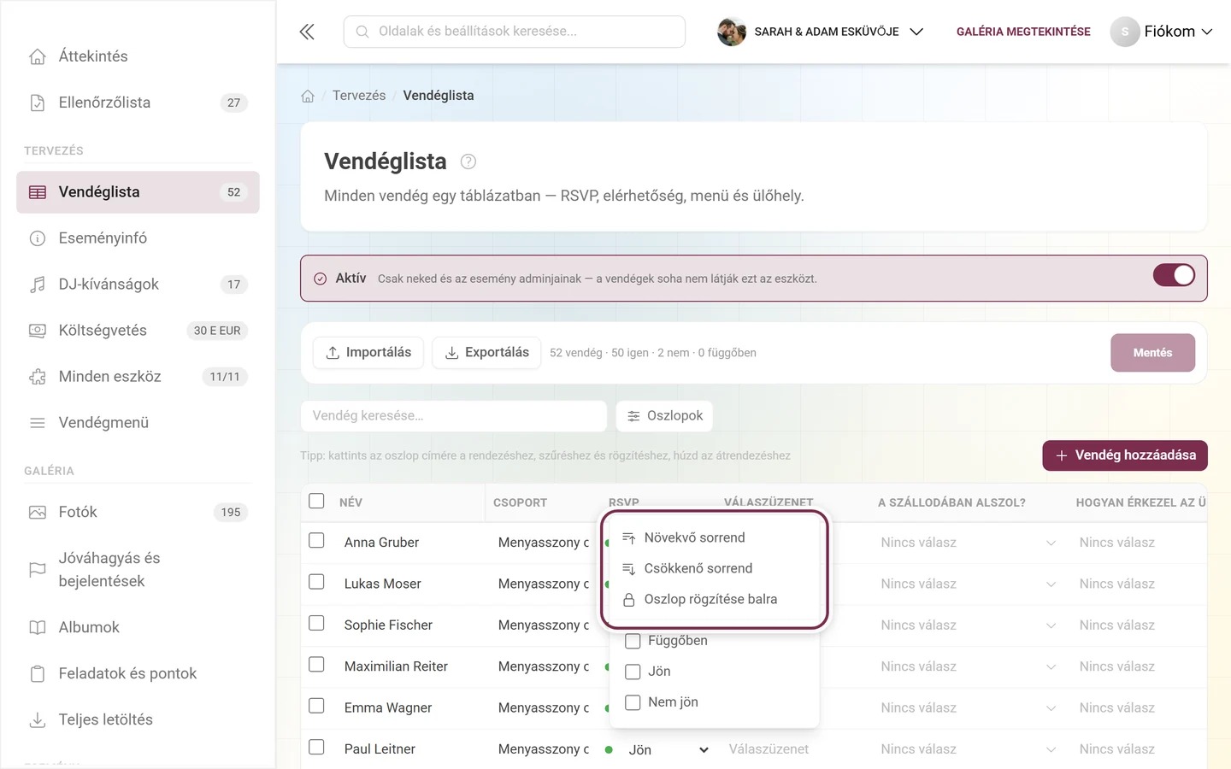Open the Galéria megtekintése link
Viewport: 1231px width, 769px height.
click(x=1023, y=32)
